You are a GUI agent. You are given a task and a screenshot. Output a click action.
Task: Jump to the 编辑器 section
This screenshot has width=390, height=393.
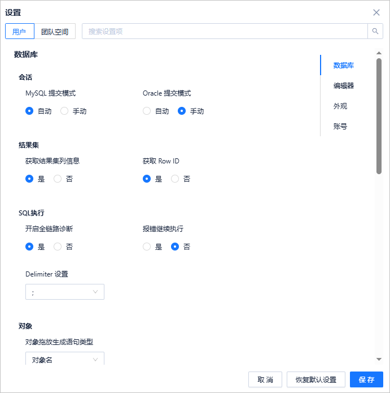(344, 86)
